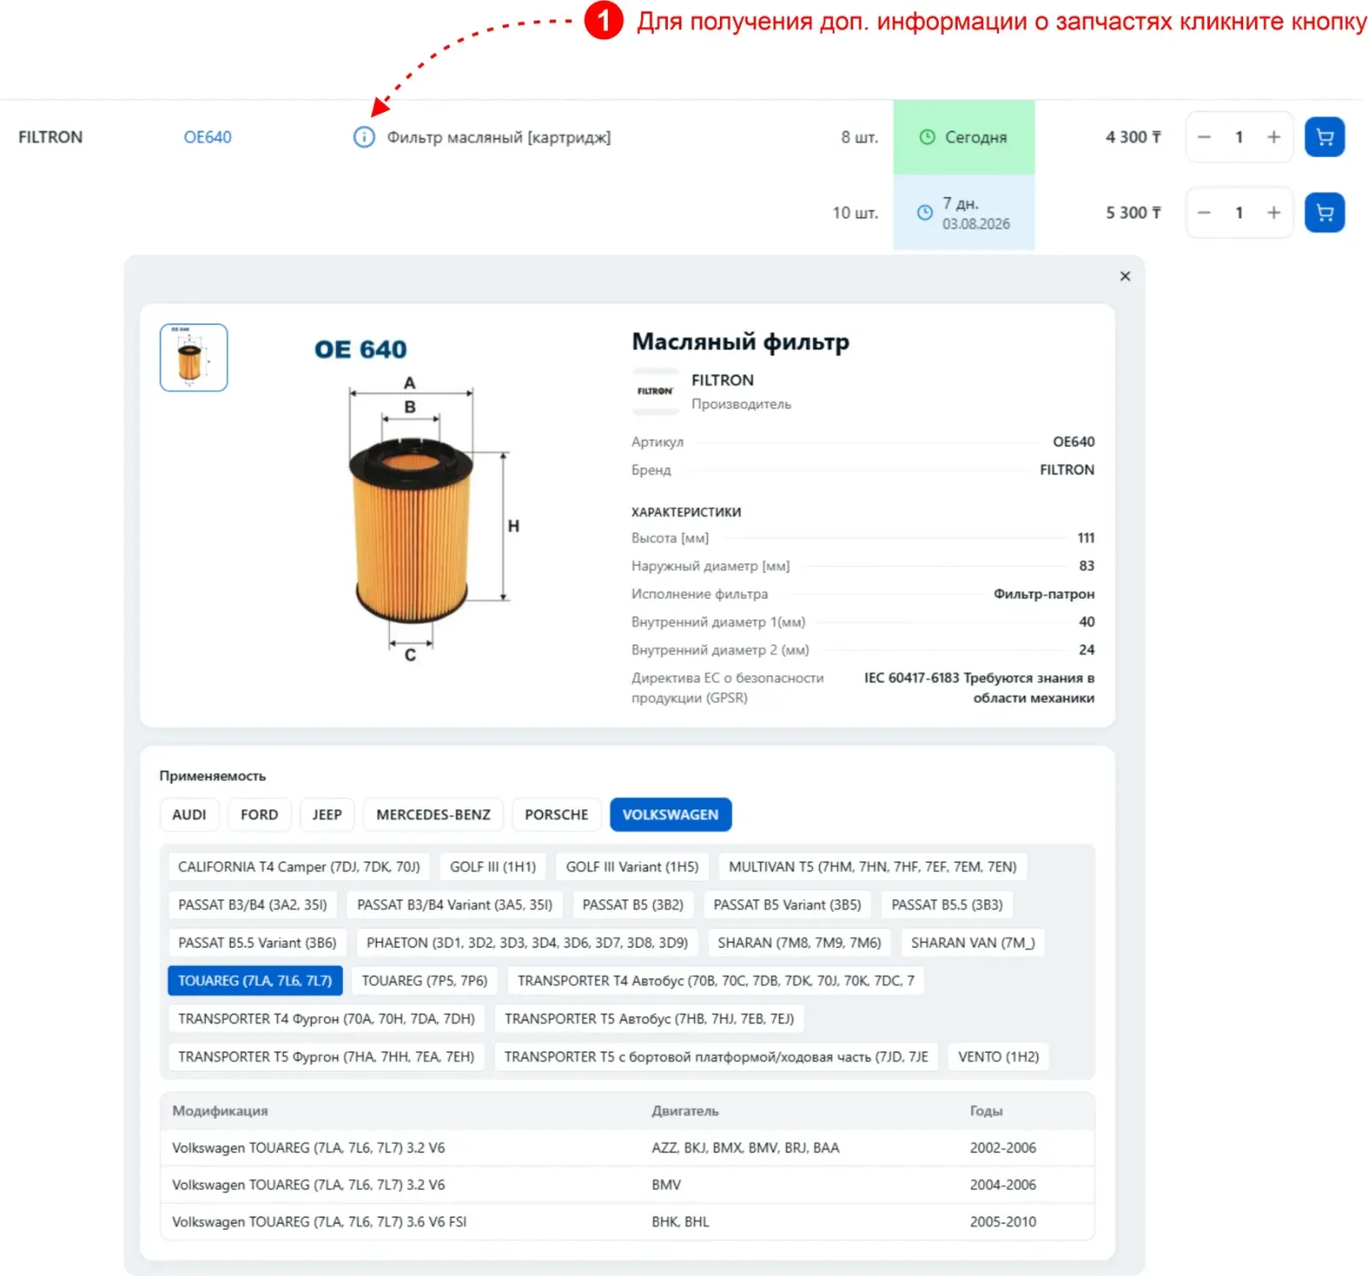The width and height of the screenshot is (1368, 1276).
Task: Click the Фильтр масляный [картридж] description
Action: (498, 137)
